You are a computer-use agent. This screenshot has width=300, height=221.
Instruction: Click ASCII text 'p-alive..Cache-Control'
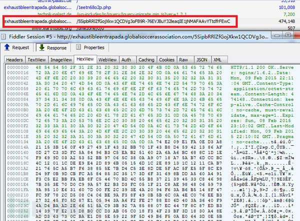[262, 105]
